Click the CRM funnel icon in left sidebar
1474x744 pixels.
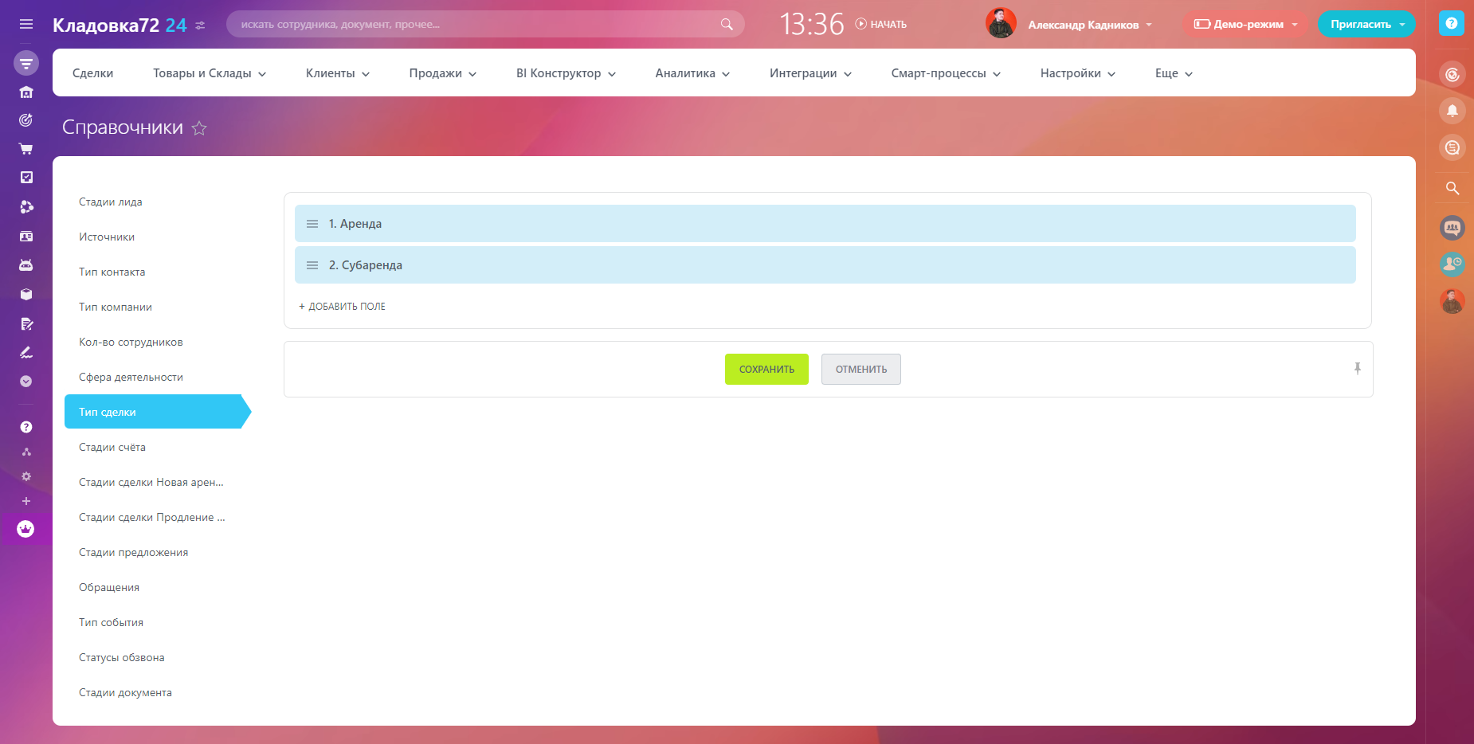click(26, 63)
